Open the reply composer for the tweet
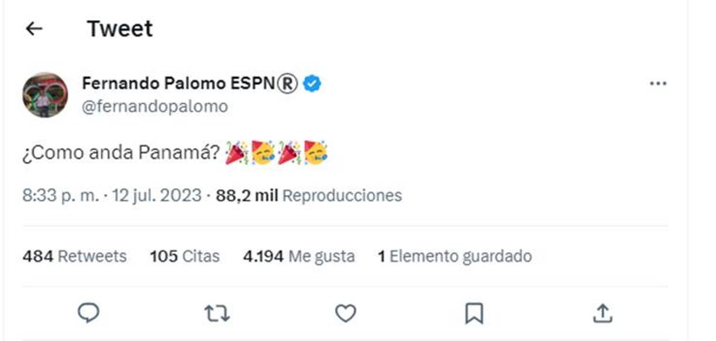The width and height of the screenshot is (716, 341). tap(88, 314)
